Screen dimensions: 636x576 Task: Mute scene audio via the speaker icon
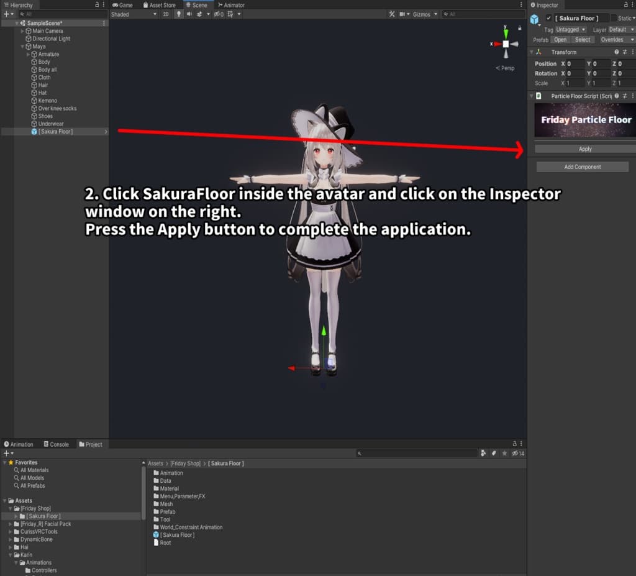(x=189, y=14)
